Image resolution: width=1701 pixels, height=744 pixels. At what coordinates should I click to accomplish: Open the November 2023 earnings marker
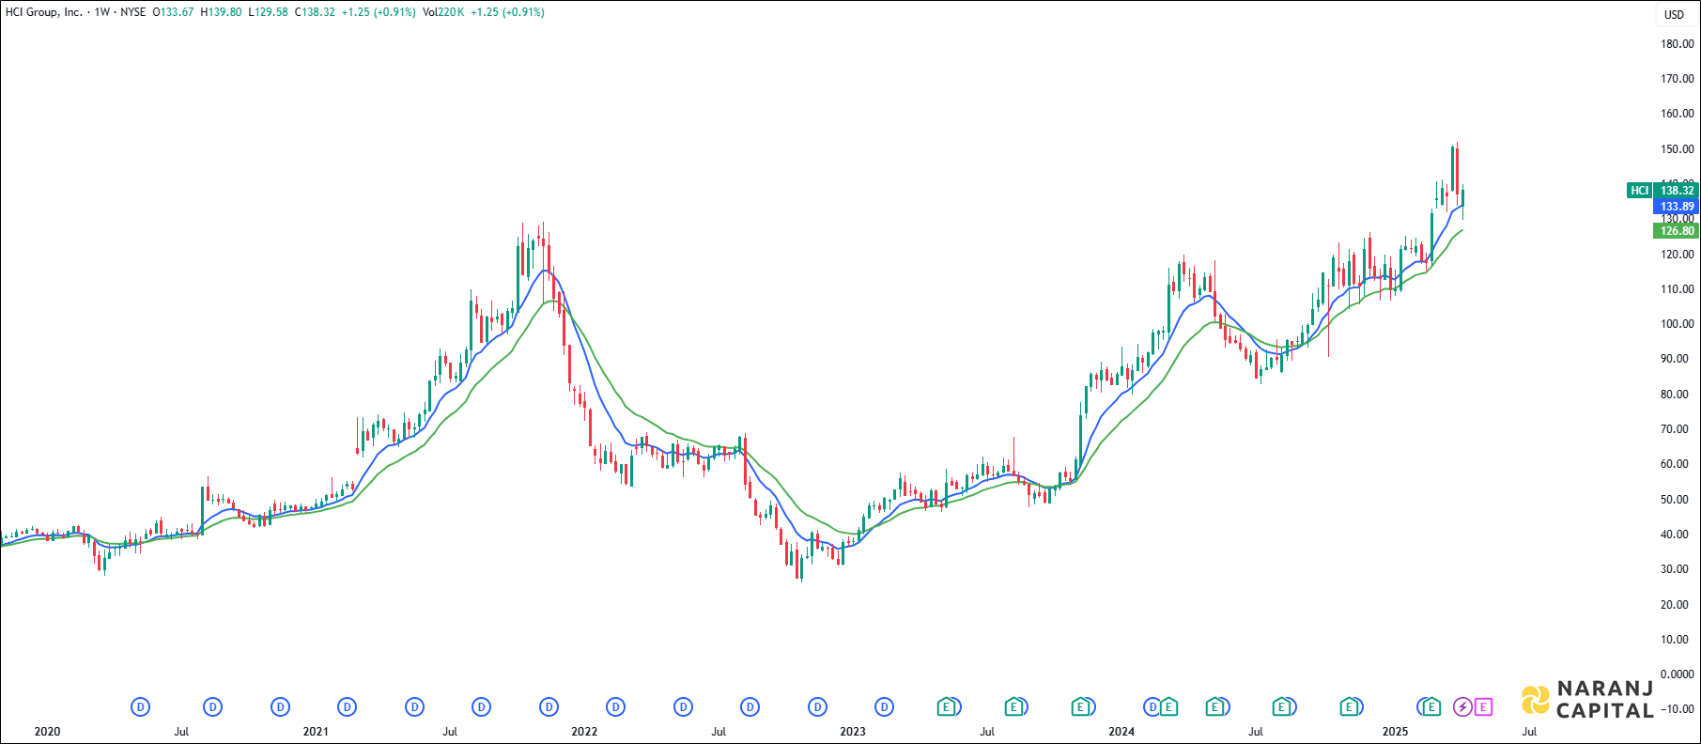point(1081,706)
